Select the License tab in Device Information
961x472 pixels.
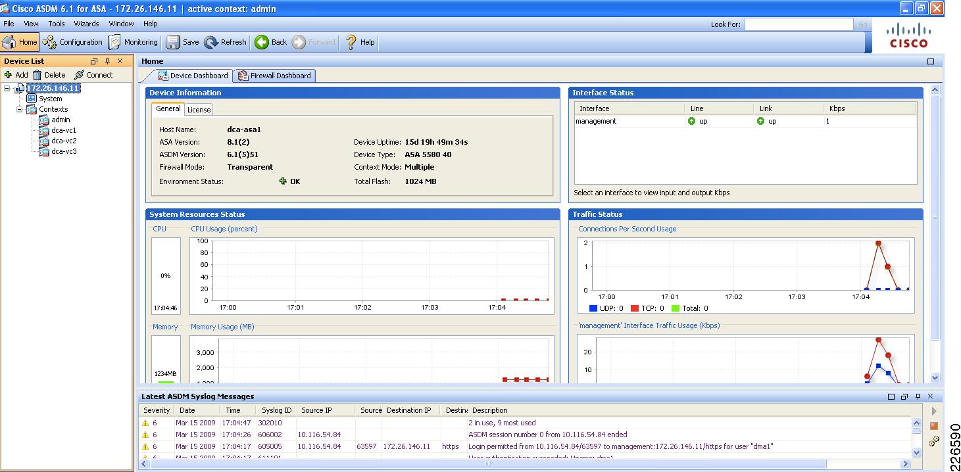point(199,110)
